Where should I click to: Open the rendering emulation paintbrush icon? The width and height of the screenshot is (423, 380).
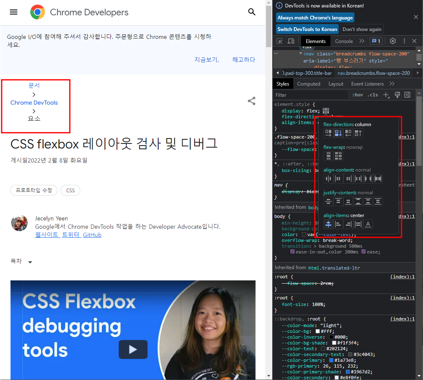coord(397,95)
